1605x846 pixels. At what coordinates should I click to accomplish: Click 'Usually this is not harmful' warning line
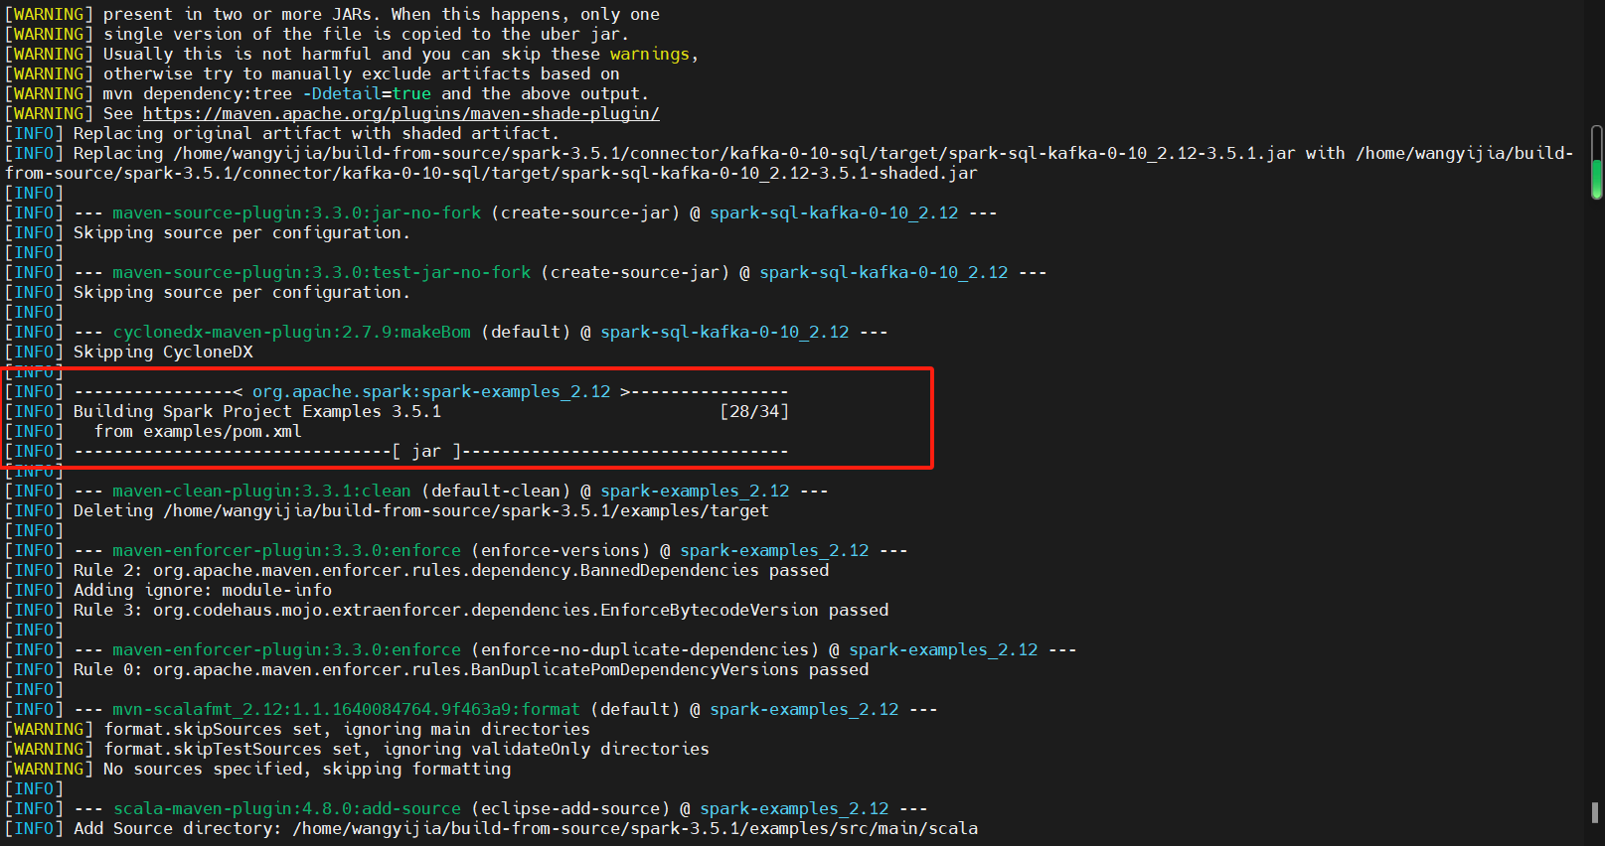(x=401, y=54)
